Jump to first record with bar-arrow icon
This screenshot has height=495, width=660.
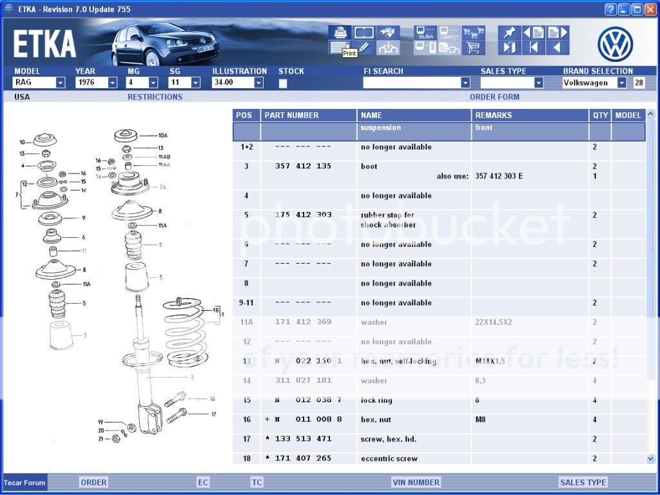click(534, 48)
